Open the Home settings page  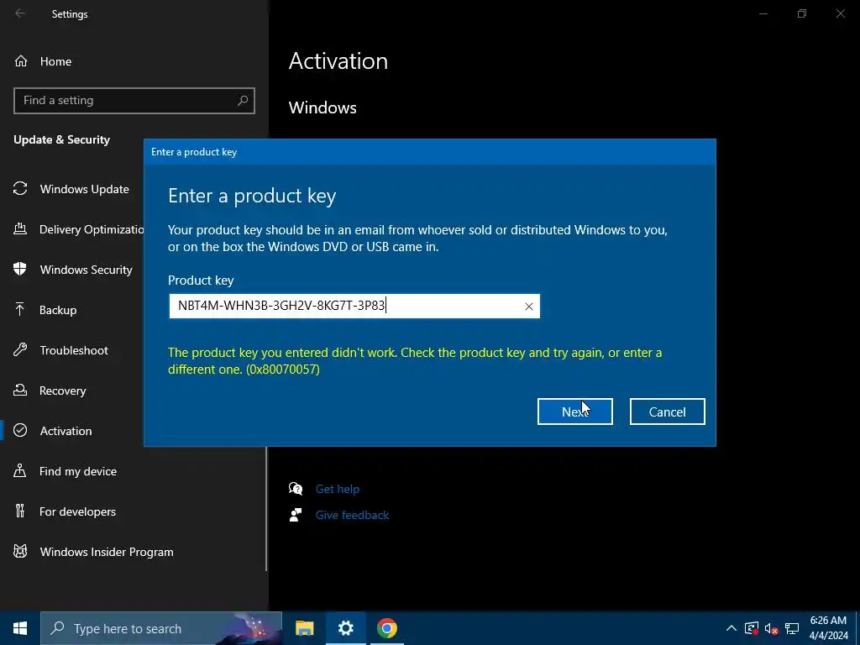pos(55,61)
